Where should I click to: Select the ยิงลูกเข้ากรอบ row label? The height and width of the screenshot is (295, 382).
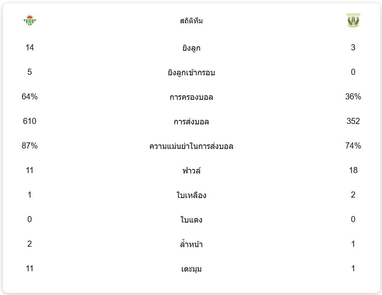(191, 72)
